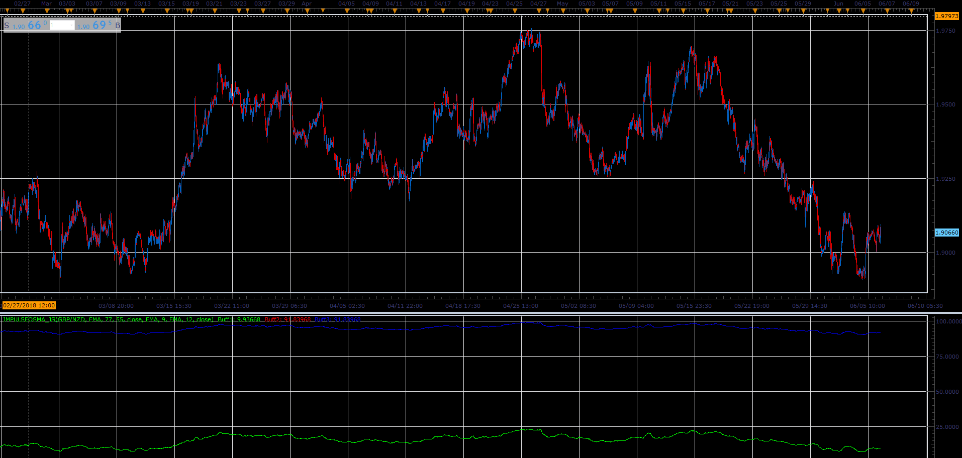Click the red Buff2 indicator value label
The height and width of the screenshot is (458, 962).
click(287, 319)
